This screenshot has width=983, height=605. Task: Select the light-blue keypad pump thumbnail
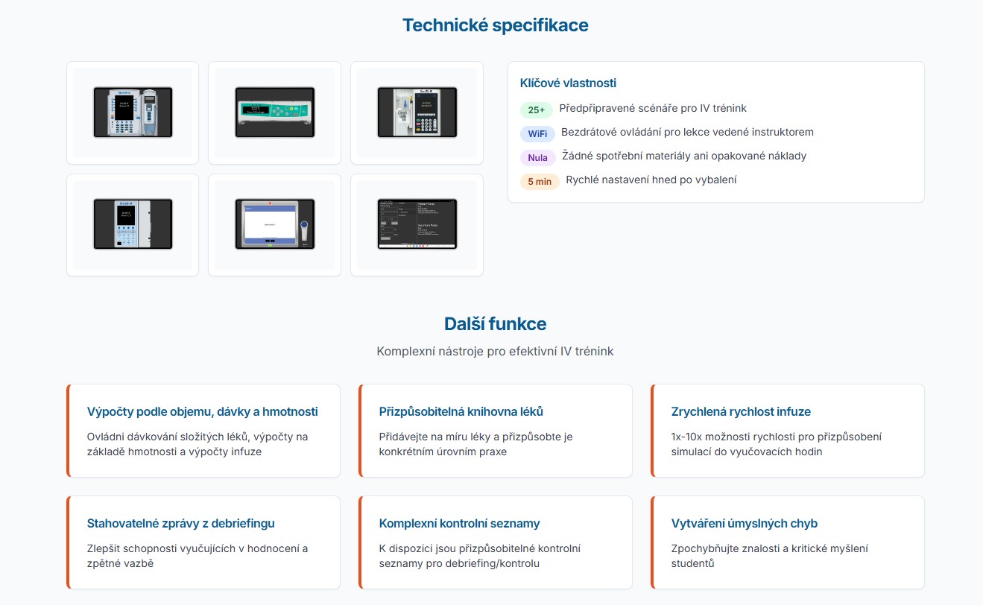click(x=133, y=224)
